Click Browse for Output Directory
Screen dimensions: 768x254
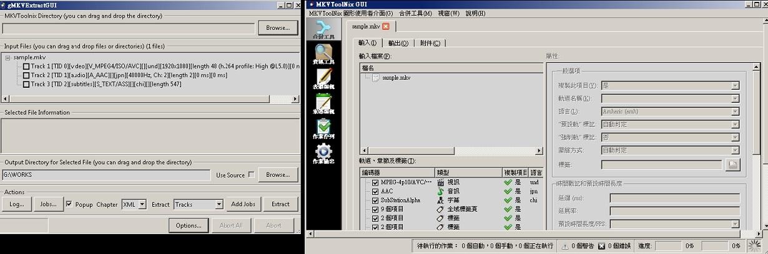(278, 175)
